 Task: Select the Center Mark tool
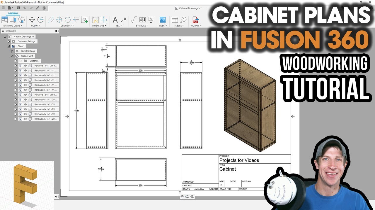tap(59, 20)
